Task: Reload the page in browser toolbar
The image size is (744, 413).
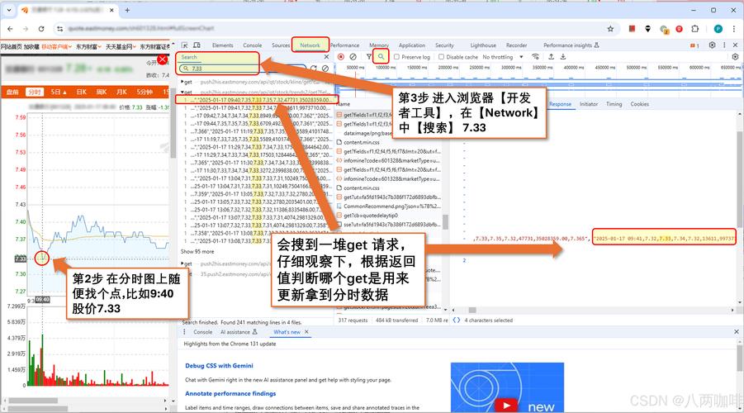Action: [x=41, y=29]
